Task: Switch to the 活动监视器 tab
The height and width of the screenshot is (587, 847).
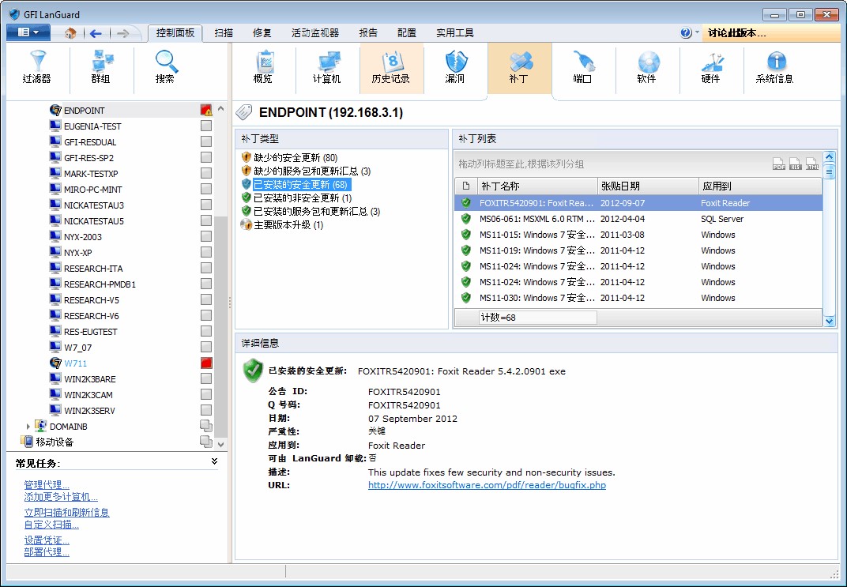Action: click(315, 33)
